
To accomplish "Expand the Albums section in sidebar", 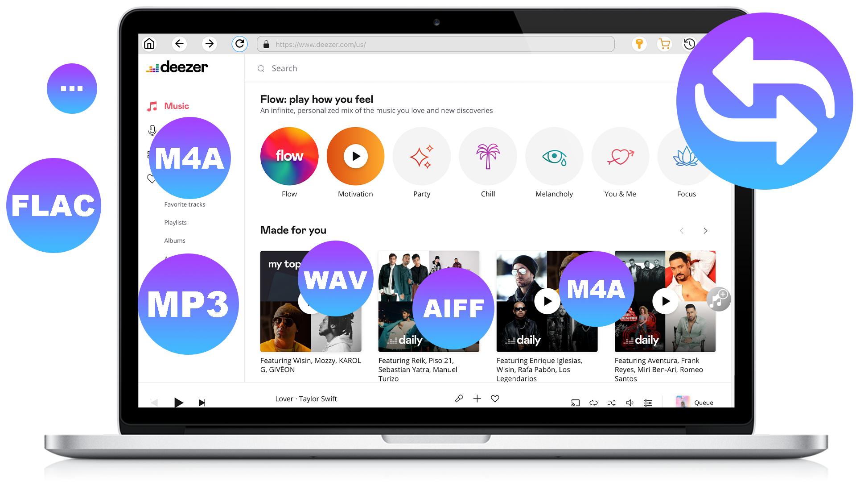I will click(175, 240).
